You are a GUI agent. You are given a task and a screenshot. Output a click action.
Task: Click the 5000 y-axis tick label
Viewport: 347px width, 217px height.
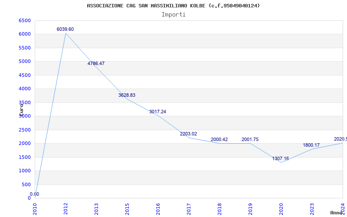[x=25, y=61]
